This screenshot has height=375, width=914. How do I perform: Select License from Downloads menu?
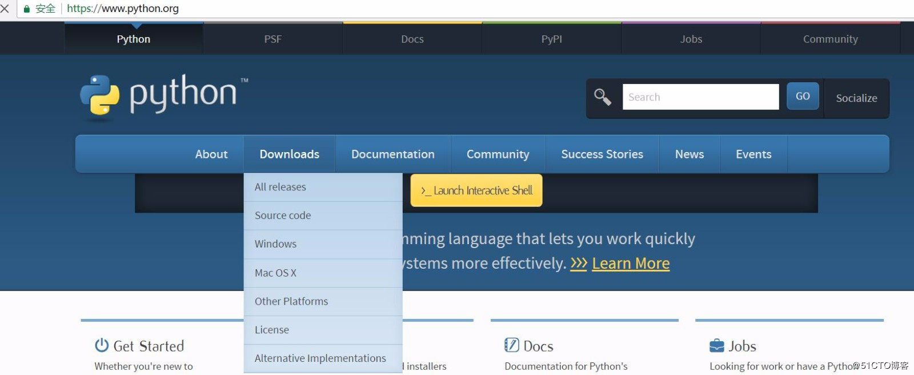click(x=323, y=330)
